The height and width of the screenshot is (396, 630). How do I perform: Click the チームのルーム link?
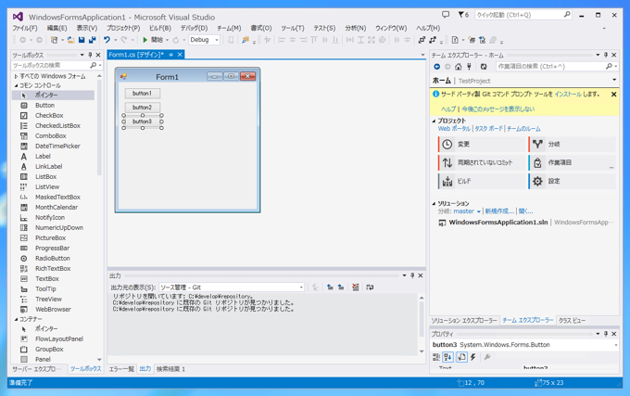coord(523,129)
